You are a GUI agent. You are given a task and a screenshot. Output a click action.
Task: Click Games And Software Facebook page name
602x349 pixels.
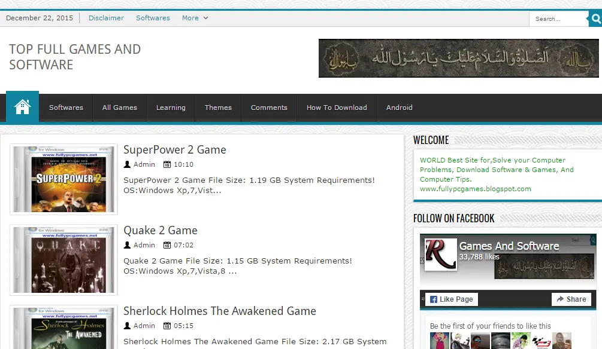[509, 246]
